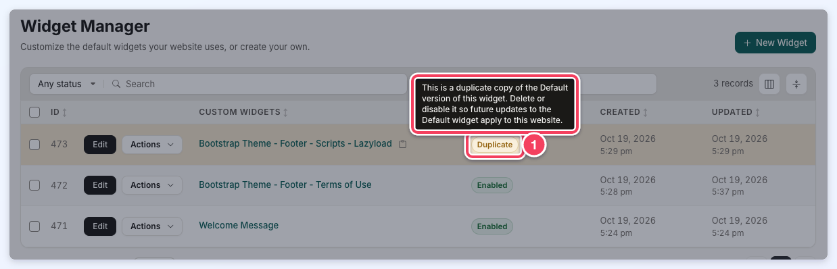Click ID 472 cell
The image size is (837, 269).
59,185
